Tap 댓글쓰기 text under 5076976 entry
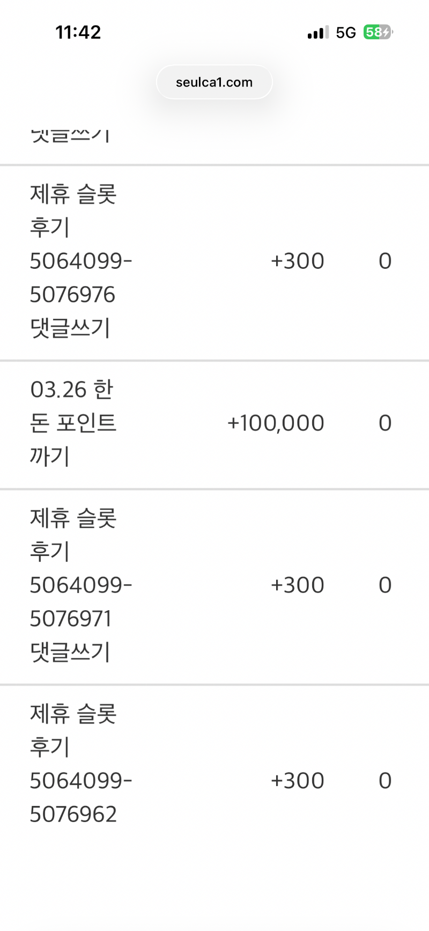The width and height of the screenshot is (429, 931). point(70,328)
